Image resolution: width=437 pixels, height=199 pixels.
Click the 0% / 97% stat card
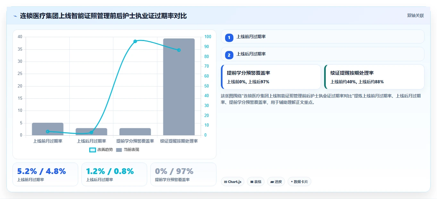[183, 174]
